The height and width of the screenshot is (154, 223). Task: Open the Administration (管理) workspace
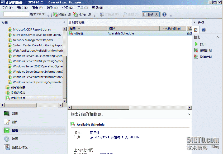tap(34, 139)
